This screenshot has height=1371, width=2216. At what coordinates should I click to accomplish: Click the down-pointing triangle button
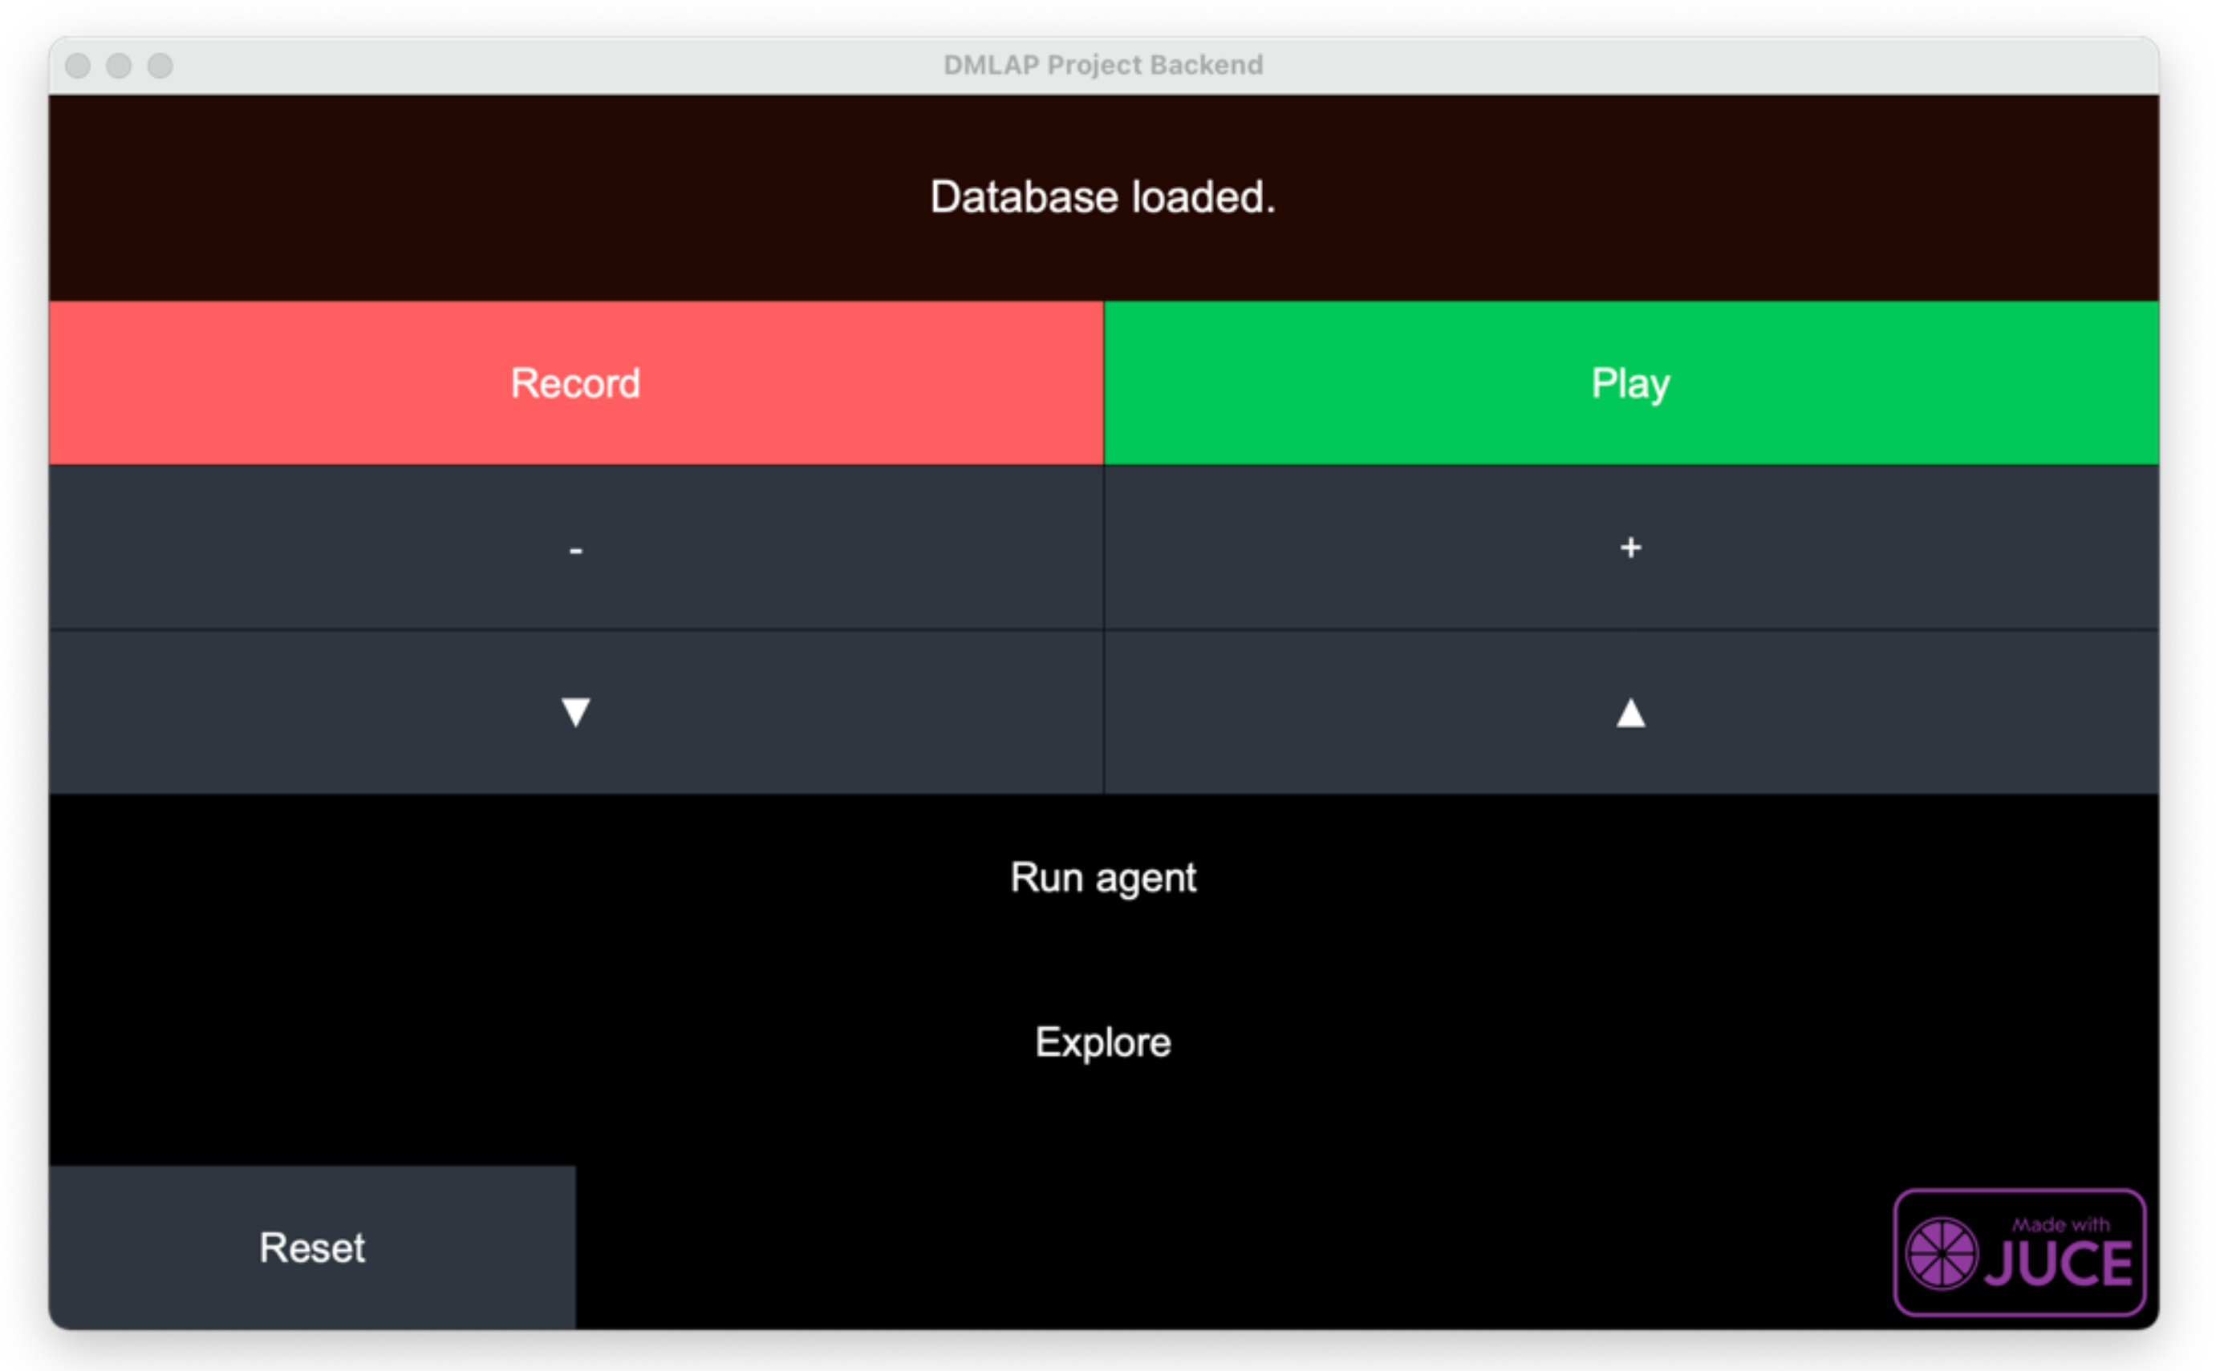click(x=575, y=712)
